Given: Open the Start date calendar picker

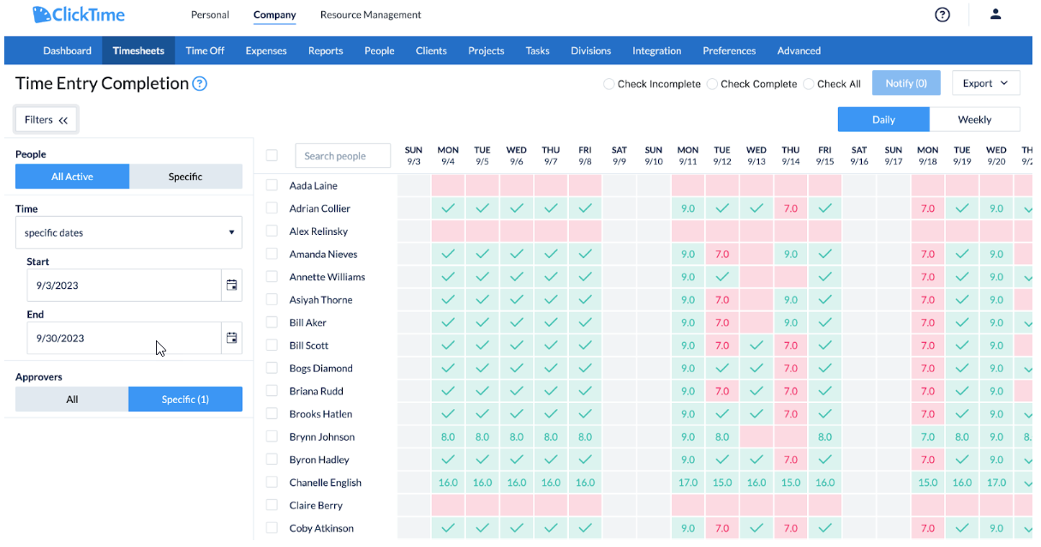Looking at the screenshot, I should [231, 285].
